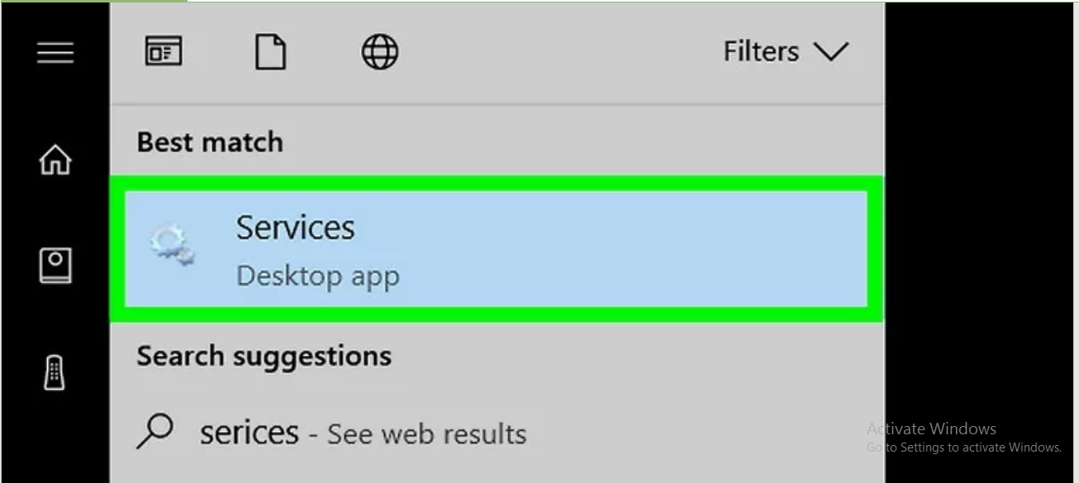The height and width of the screenshot is (483, 1079).
Task: Open the remote devices icon in the sidebar
Action: 55,372
